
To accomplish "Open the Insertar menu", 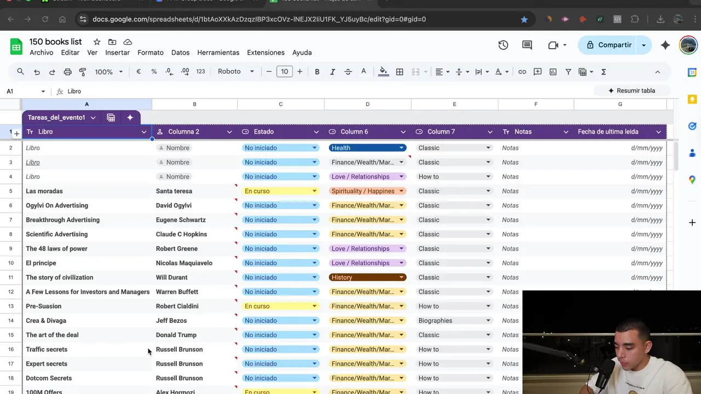I will 117,53.
